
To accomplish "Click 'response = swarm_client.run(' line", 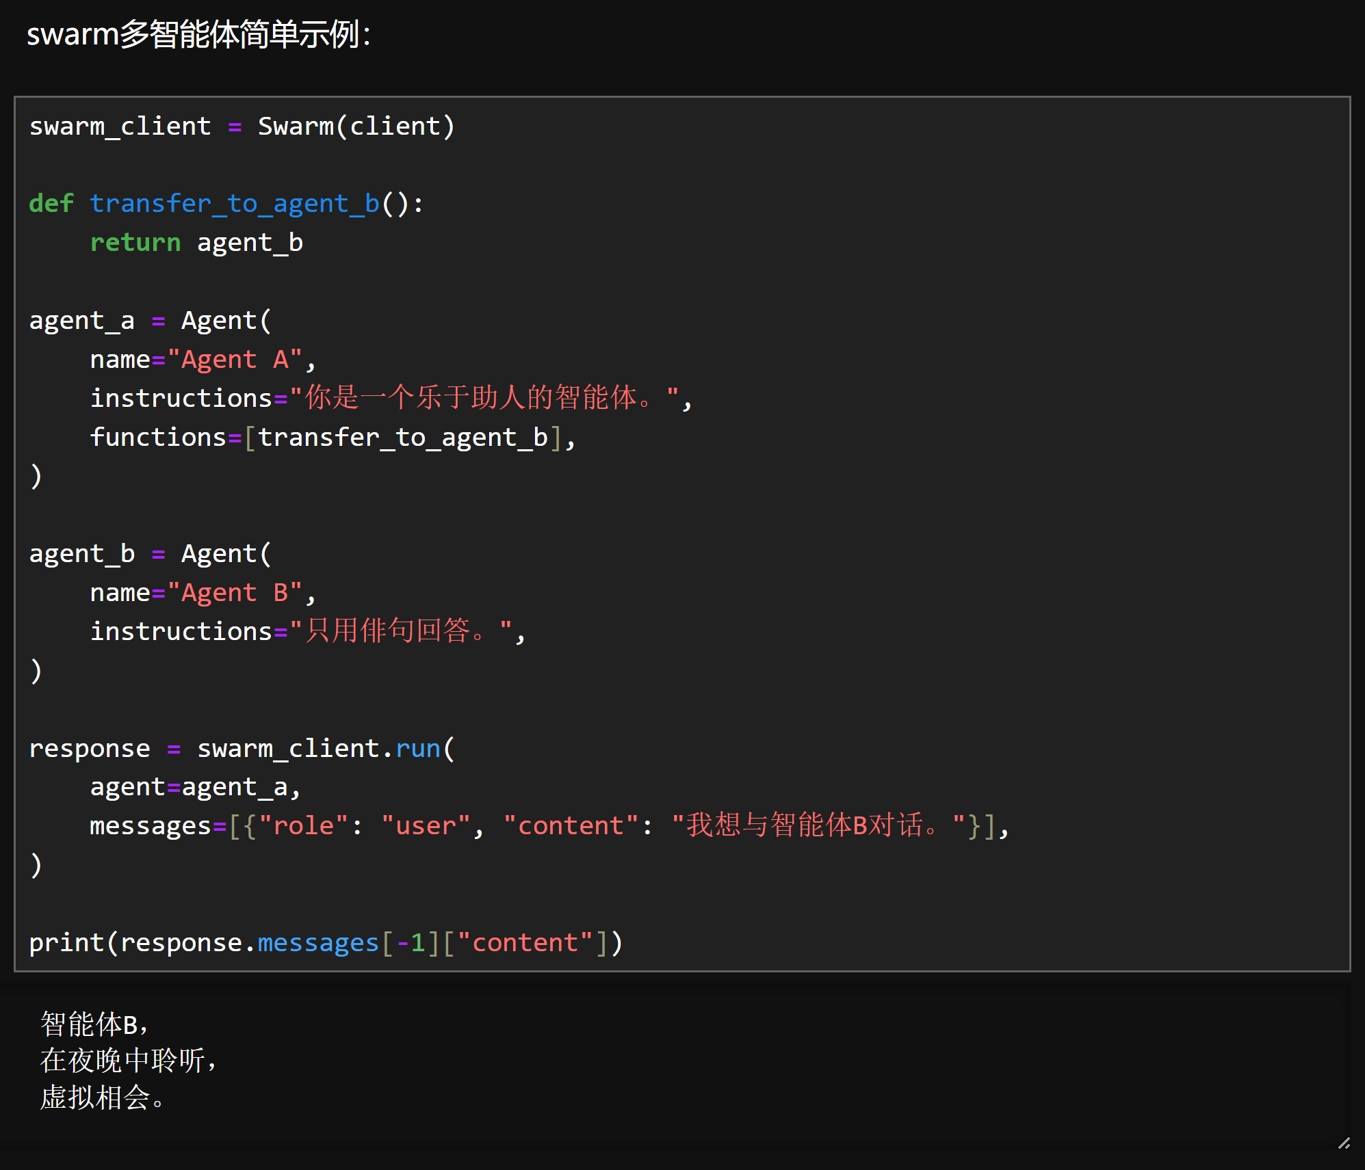I will click(x=242, y=749).
